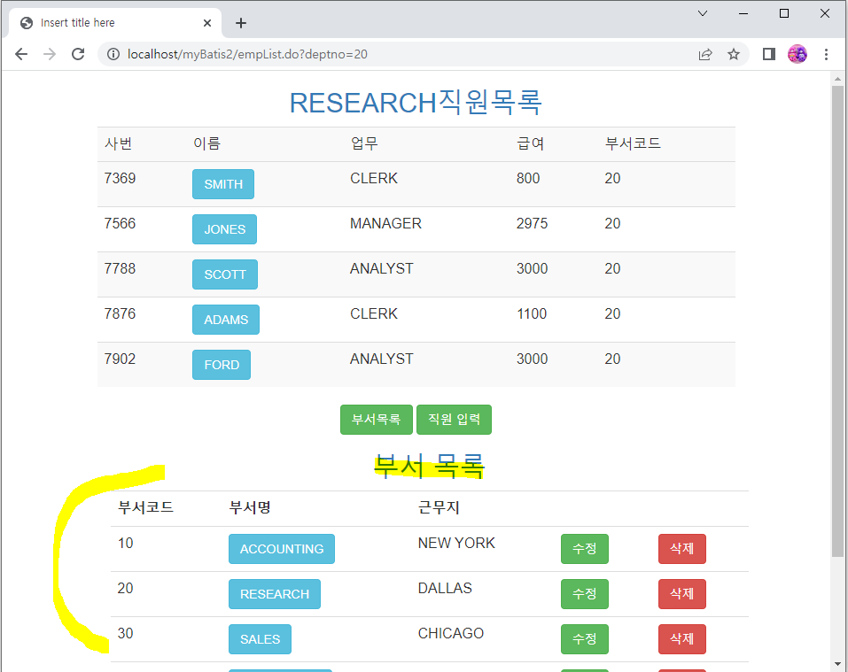Click the 업무 column header
Viewport: 848px width, 672px height.
tap(364, 143)
